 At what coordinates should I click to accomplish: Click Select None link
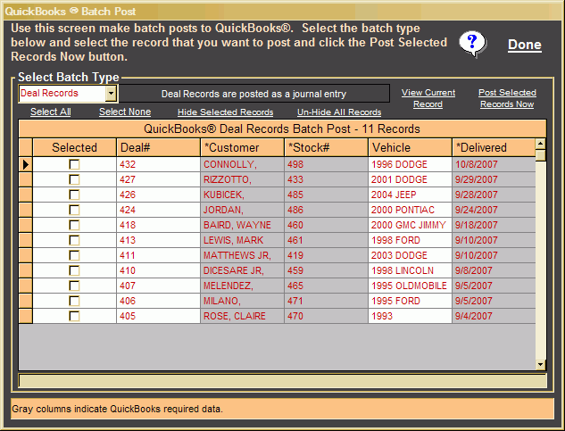[x=125, y=112]
